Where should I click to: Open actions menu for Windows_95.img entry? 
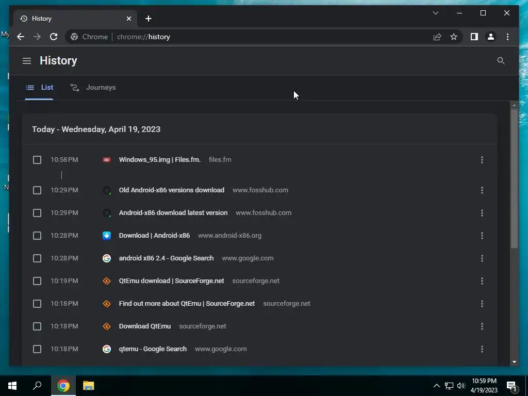[x=482, y=160]
